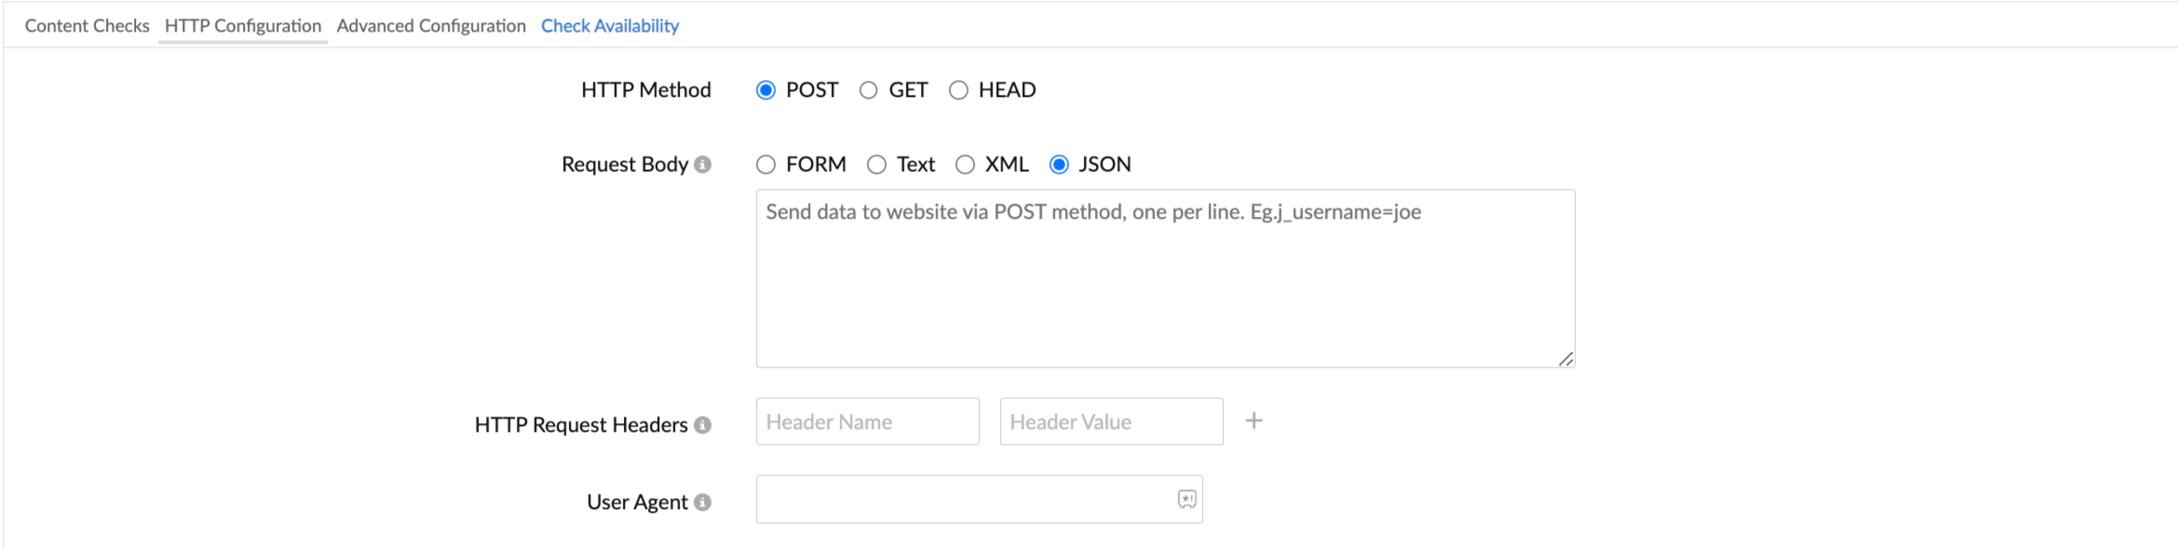
Task: Choose Text as the request body type
Action: click(876, 165)
